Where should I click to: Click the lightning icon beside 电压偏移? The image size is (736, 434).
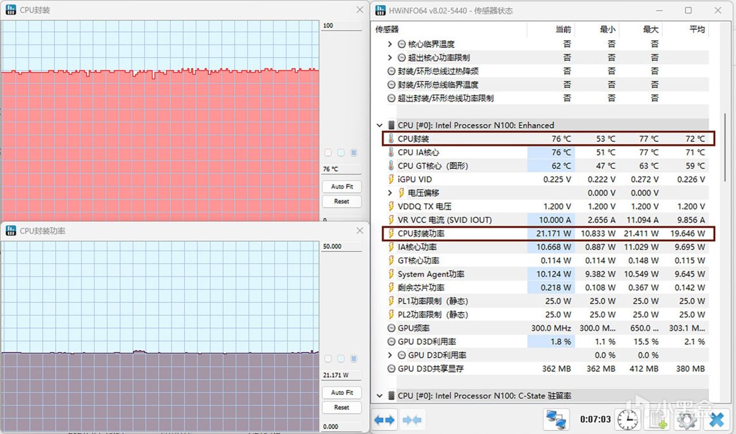(x=401, y=193)
